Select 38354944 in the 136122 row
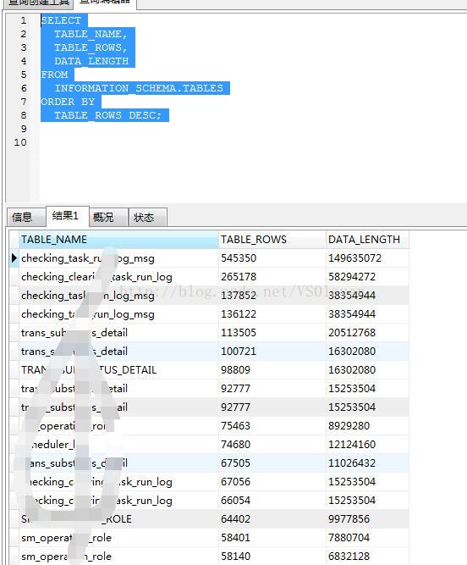The width and height of the screenshot is (467, 565). coord(367,314)
